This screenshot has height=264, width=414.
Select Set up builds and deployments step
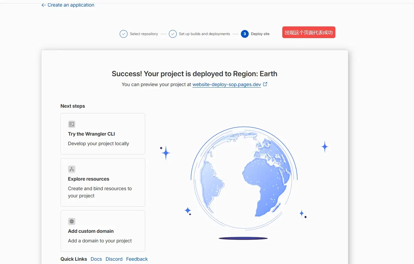(x=205, y=34)
